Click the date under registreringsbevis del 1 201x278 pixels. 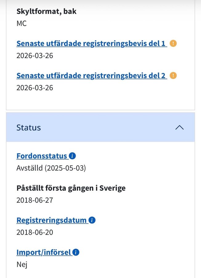[x=35, y=56]
